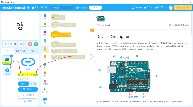Select large stage layout icon
The height and width of the screenshot is (107, 193).
tap(15, 44)
